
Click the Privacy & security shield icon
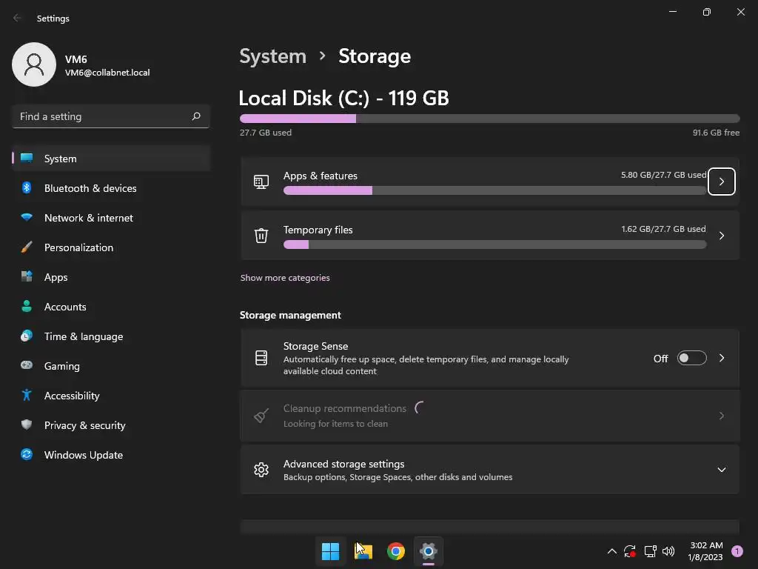pyautogui.click(x=27, y=425)
